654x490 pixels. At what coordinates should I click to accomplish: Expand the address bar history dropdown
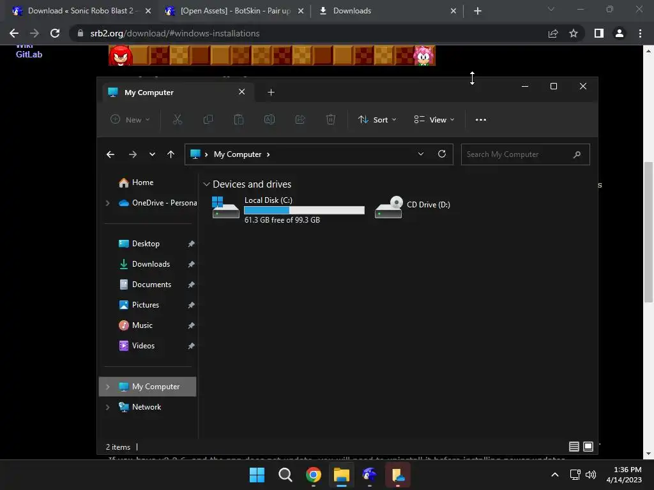(421, 154)
